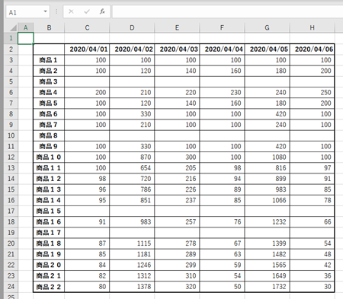
Task: Click the Cancel X icon in formula bar
Action: [x=71, y=11]
